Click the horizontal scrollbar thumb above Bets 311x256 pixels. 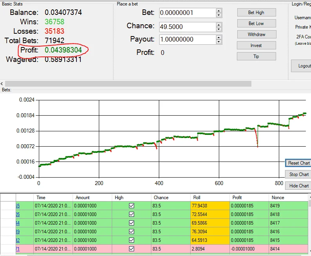tap(128, 84)
